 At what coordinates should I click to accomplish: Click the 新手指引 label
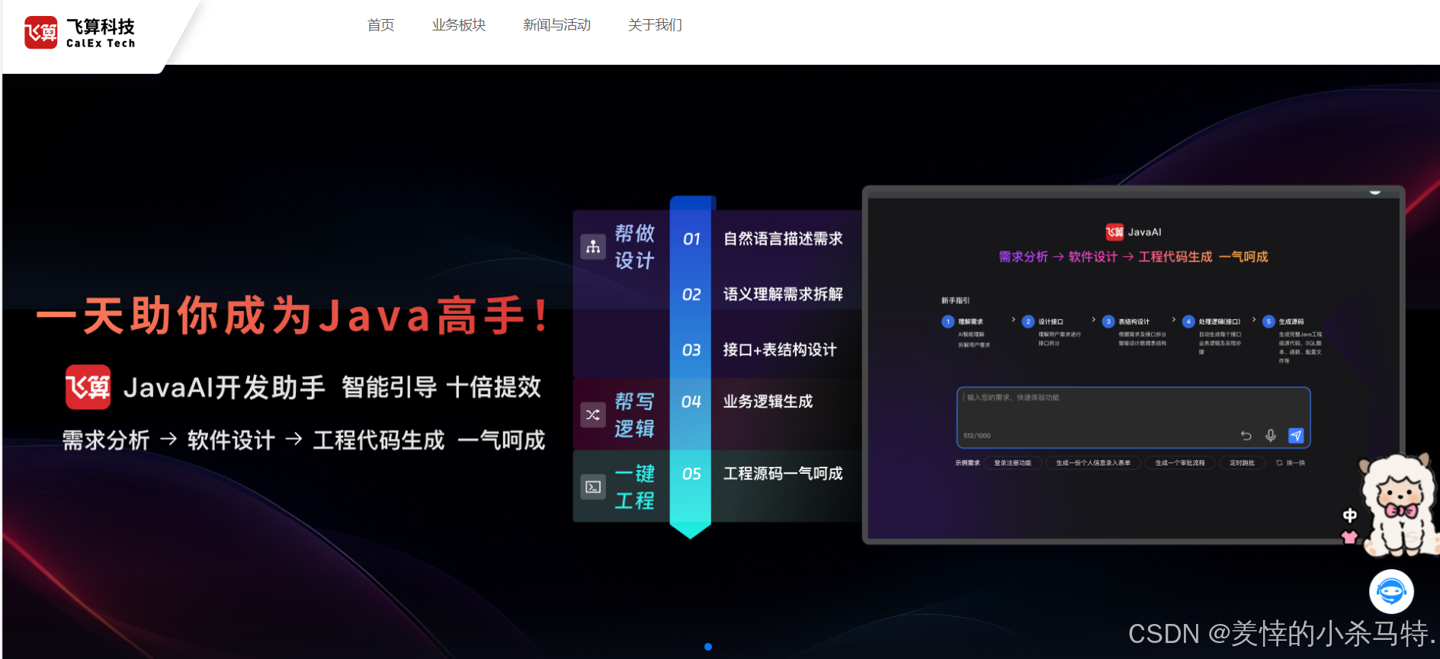tap(955, 301)
